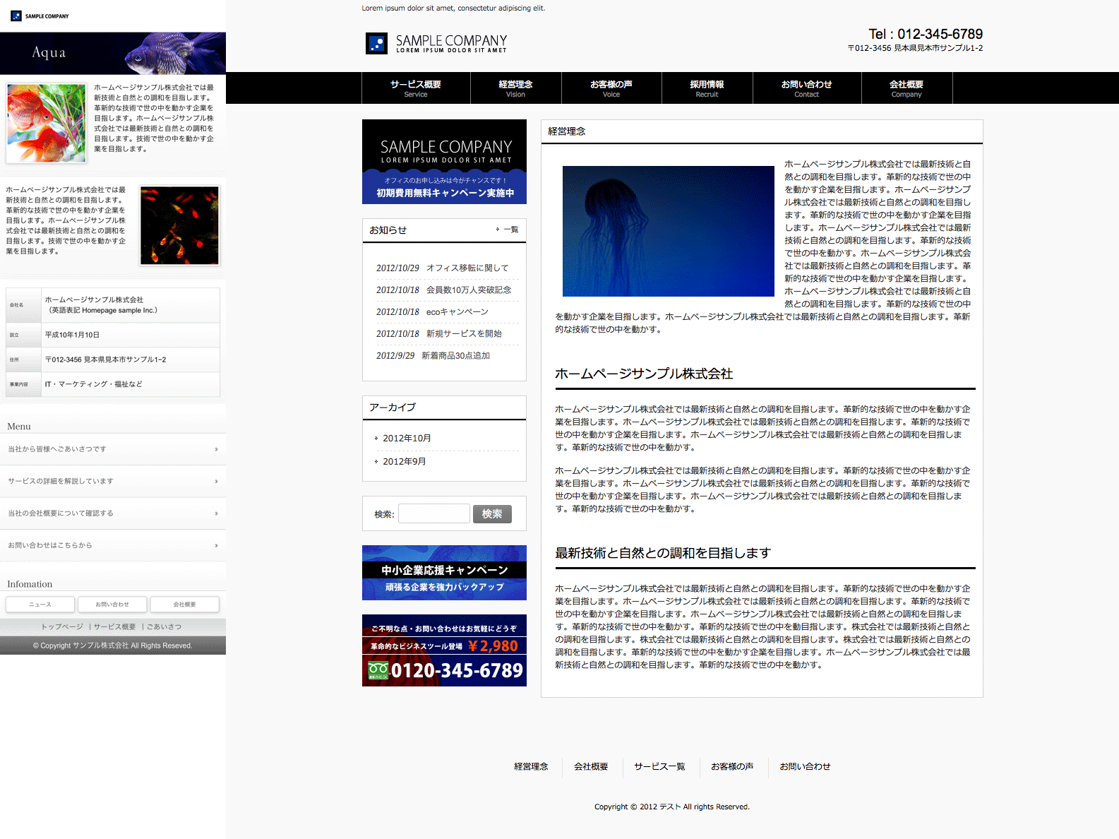The height and width of the screenshot is (839, 1119).
Task: Click the Aqua fish banner image
Action: click(113, 53)
